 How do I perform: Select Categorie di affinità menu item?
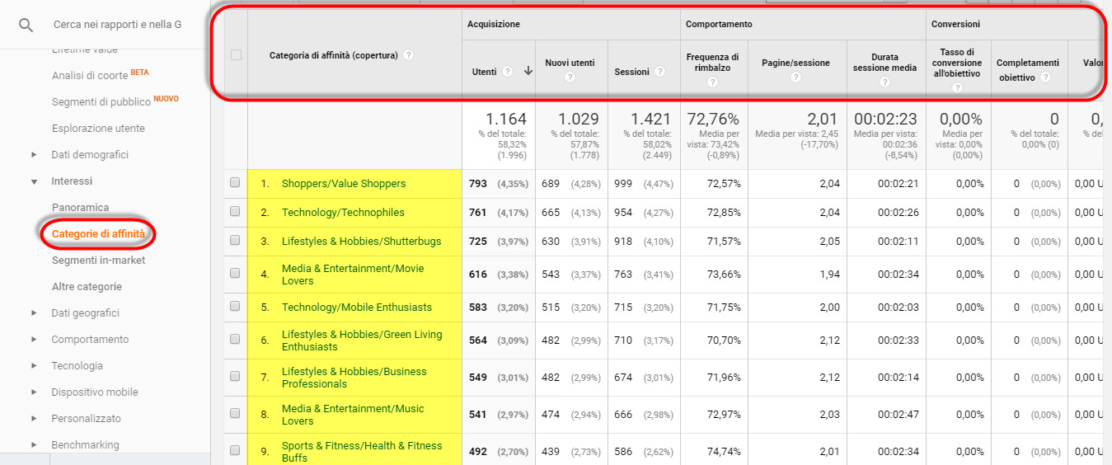98,233
